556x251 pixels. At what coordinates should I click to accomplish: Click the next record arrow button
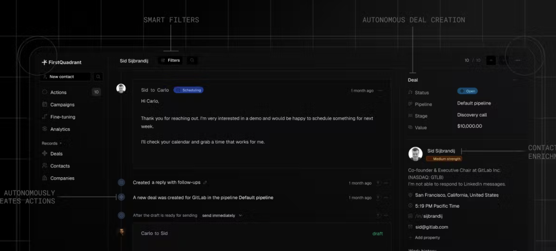pos(504,60)
